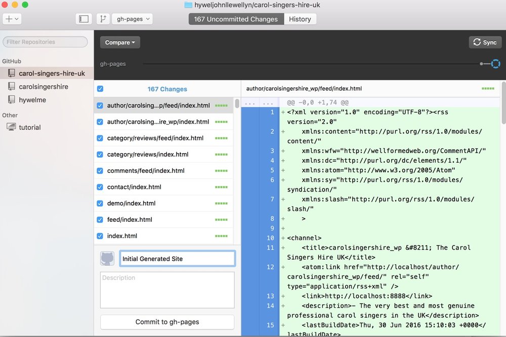
Task: Click the commit summary field Initial Generated Site
Action: tap(177, 258)
